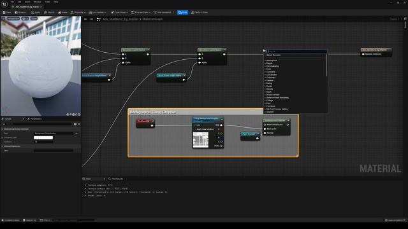Screen dimensions: 408x229
Task: Switch to the Parameters panel tab
Action: pyautogui.click(x=36, y=119)
